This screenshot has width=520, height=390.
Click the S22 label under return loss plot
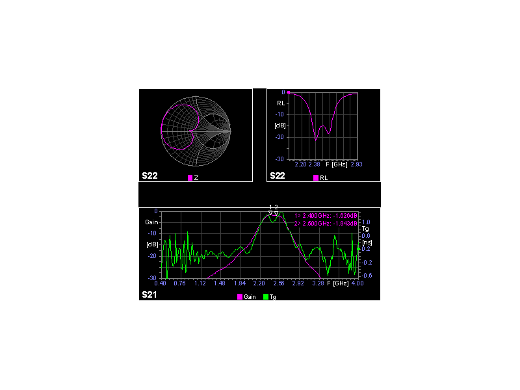coord(278,175)
